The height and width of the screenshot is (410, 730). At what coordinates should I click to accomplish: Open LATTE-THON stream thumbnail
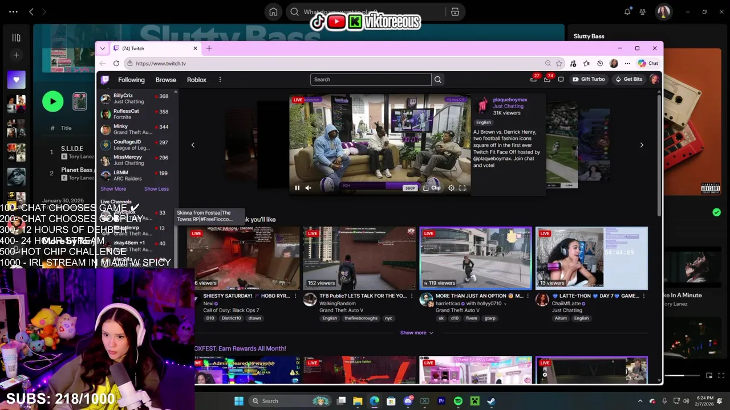(592, 258)
